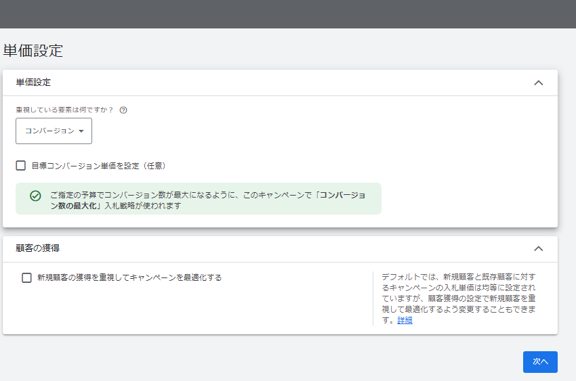Screen dimensions: 576x381
Task: Click the green checkmark icon in the notice
Action: click(35, 196)
